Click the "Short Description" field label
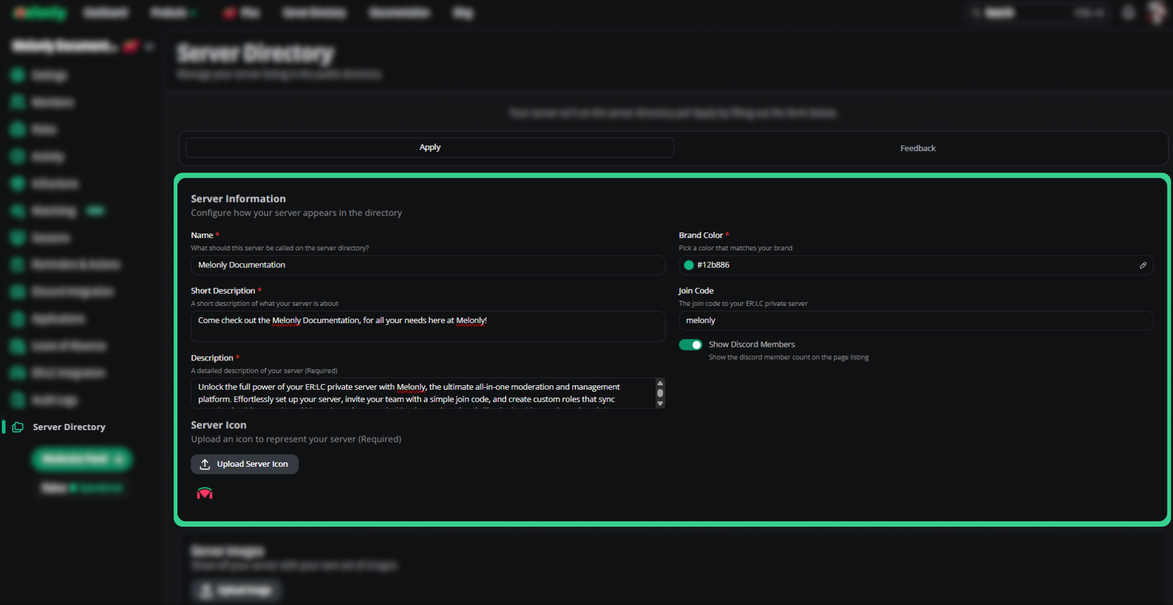Image resolution: width=1173 pixels, height=605 pixels. 223,291
